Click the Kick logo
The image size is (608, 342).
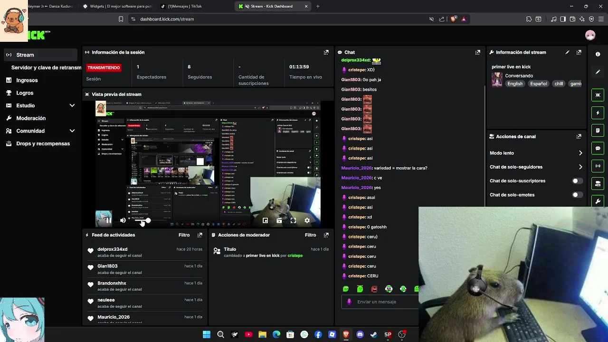coord(38,35)
